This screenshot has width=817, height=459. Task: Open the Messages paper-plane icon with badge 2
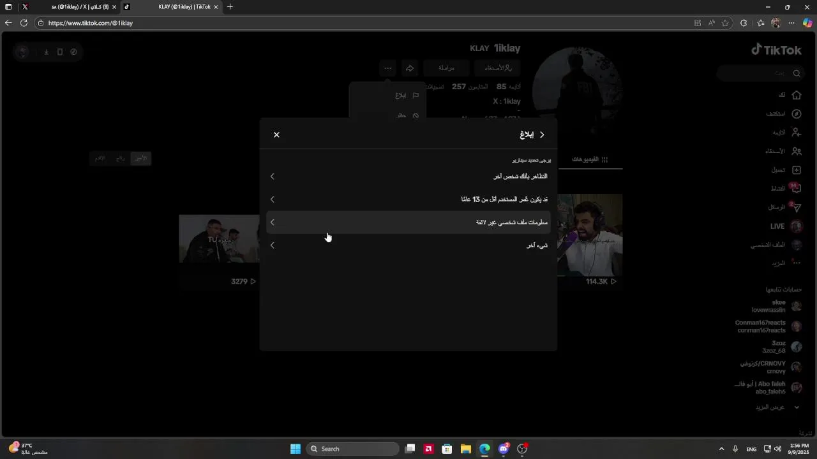[795, 207]
